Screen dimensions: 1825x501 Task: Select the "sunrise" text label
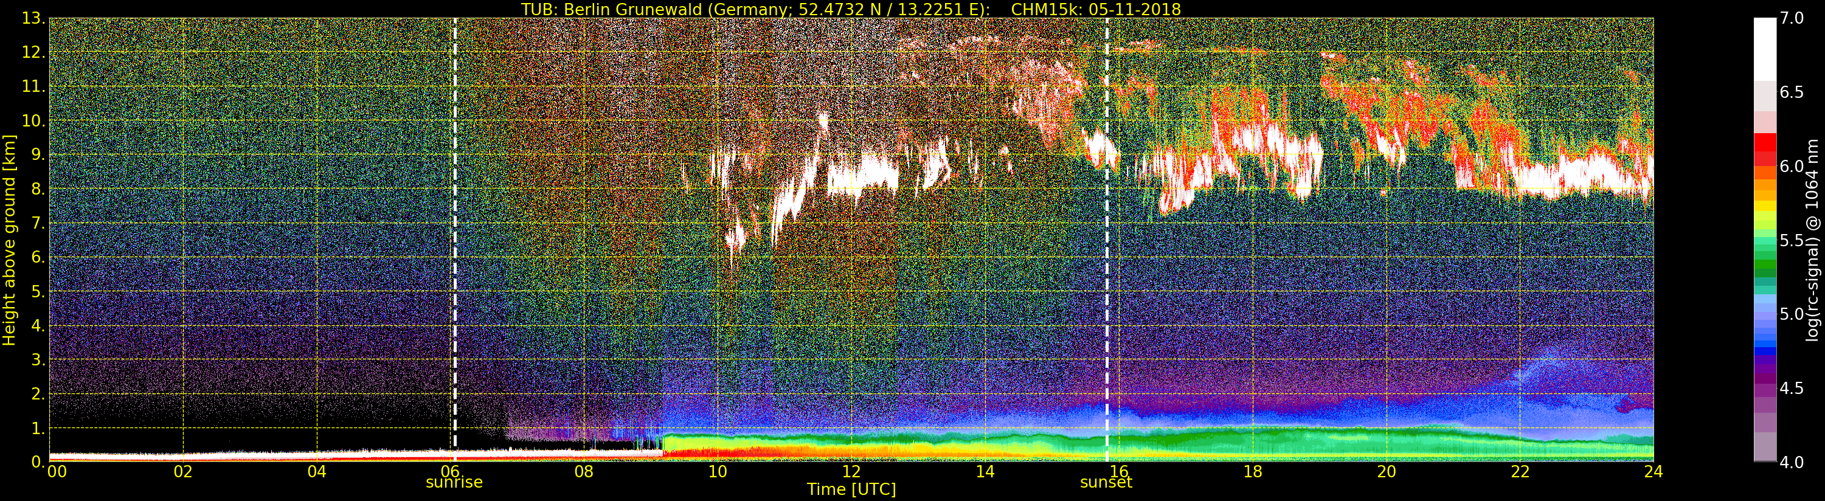click(x=454, y=483)
